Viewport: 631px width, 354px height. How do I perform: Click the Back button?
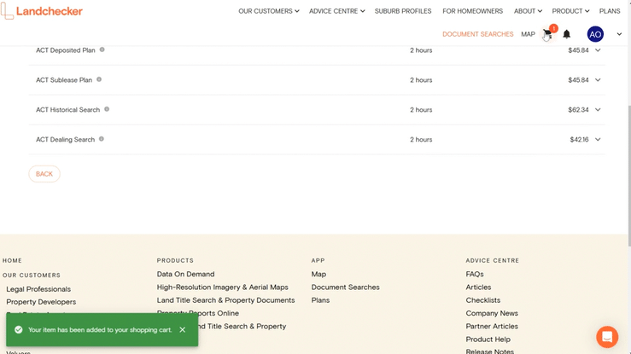44,174
